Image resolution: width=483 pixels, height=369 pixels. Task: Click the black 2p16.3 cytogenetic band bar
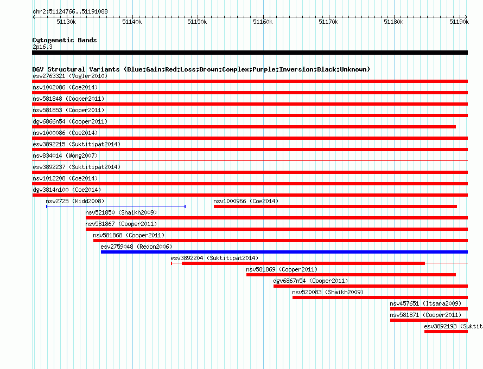point(250,53)
